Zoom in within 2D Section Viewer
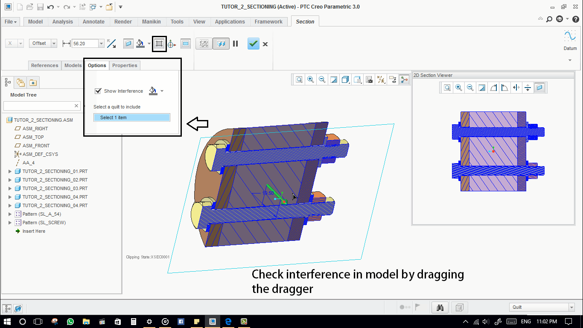Image resolution: width=583 pixels, height=328 pixels. coord(459,88)
